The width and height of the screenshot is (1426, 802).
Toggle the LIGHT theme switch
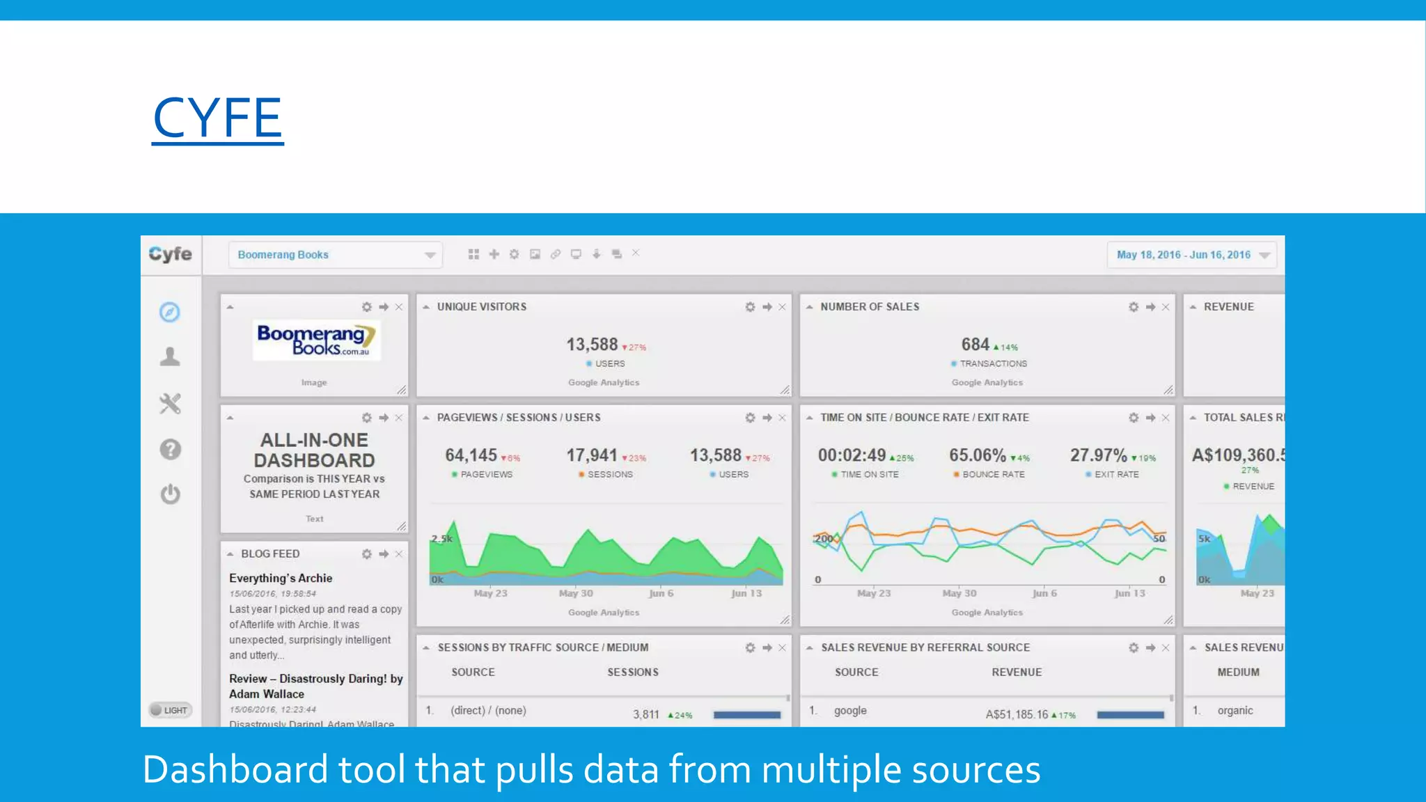coord(170,710)
